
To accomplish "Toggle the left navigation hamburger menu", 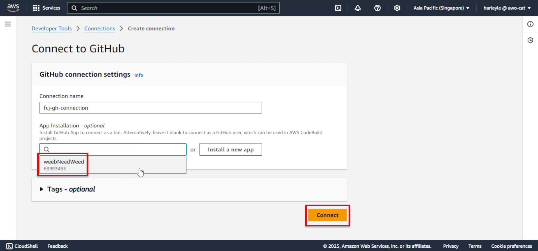I will click(8, 24).
